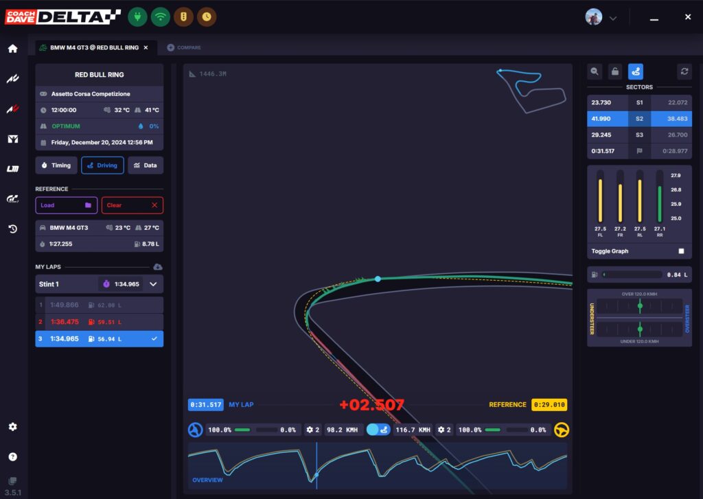Open the user profile dropdown arrow
The width and height of the screenshot is (703, 499).
click(613, 17)
